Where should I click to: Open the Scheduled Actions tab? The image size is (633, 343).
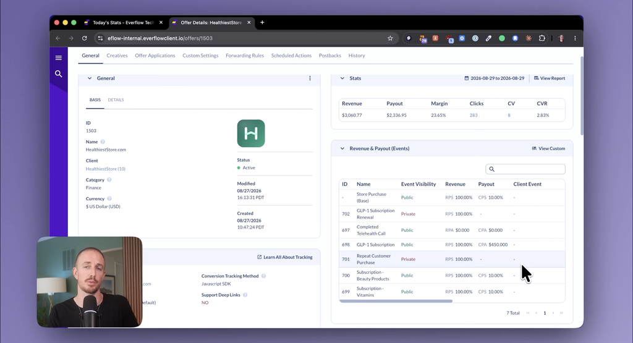coord(291,56)
